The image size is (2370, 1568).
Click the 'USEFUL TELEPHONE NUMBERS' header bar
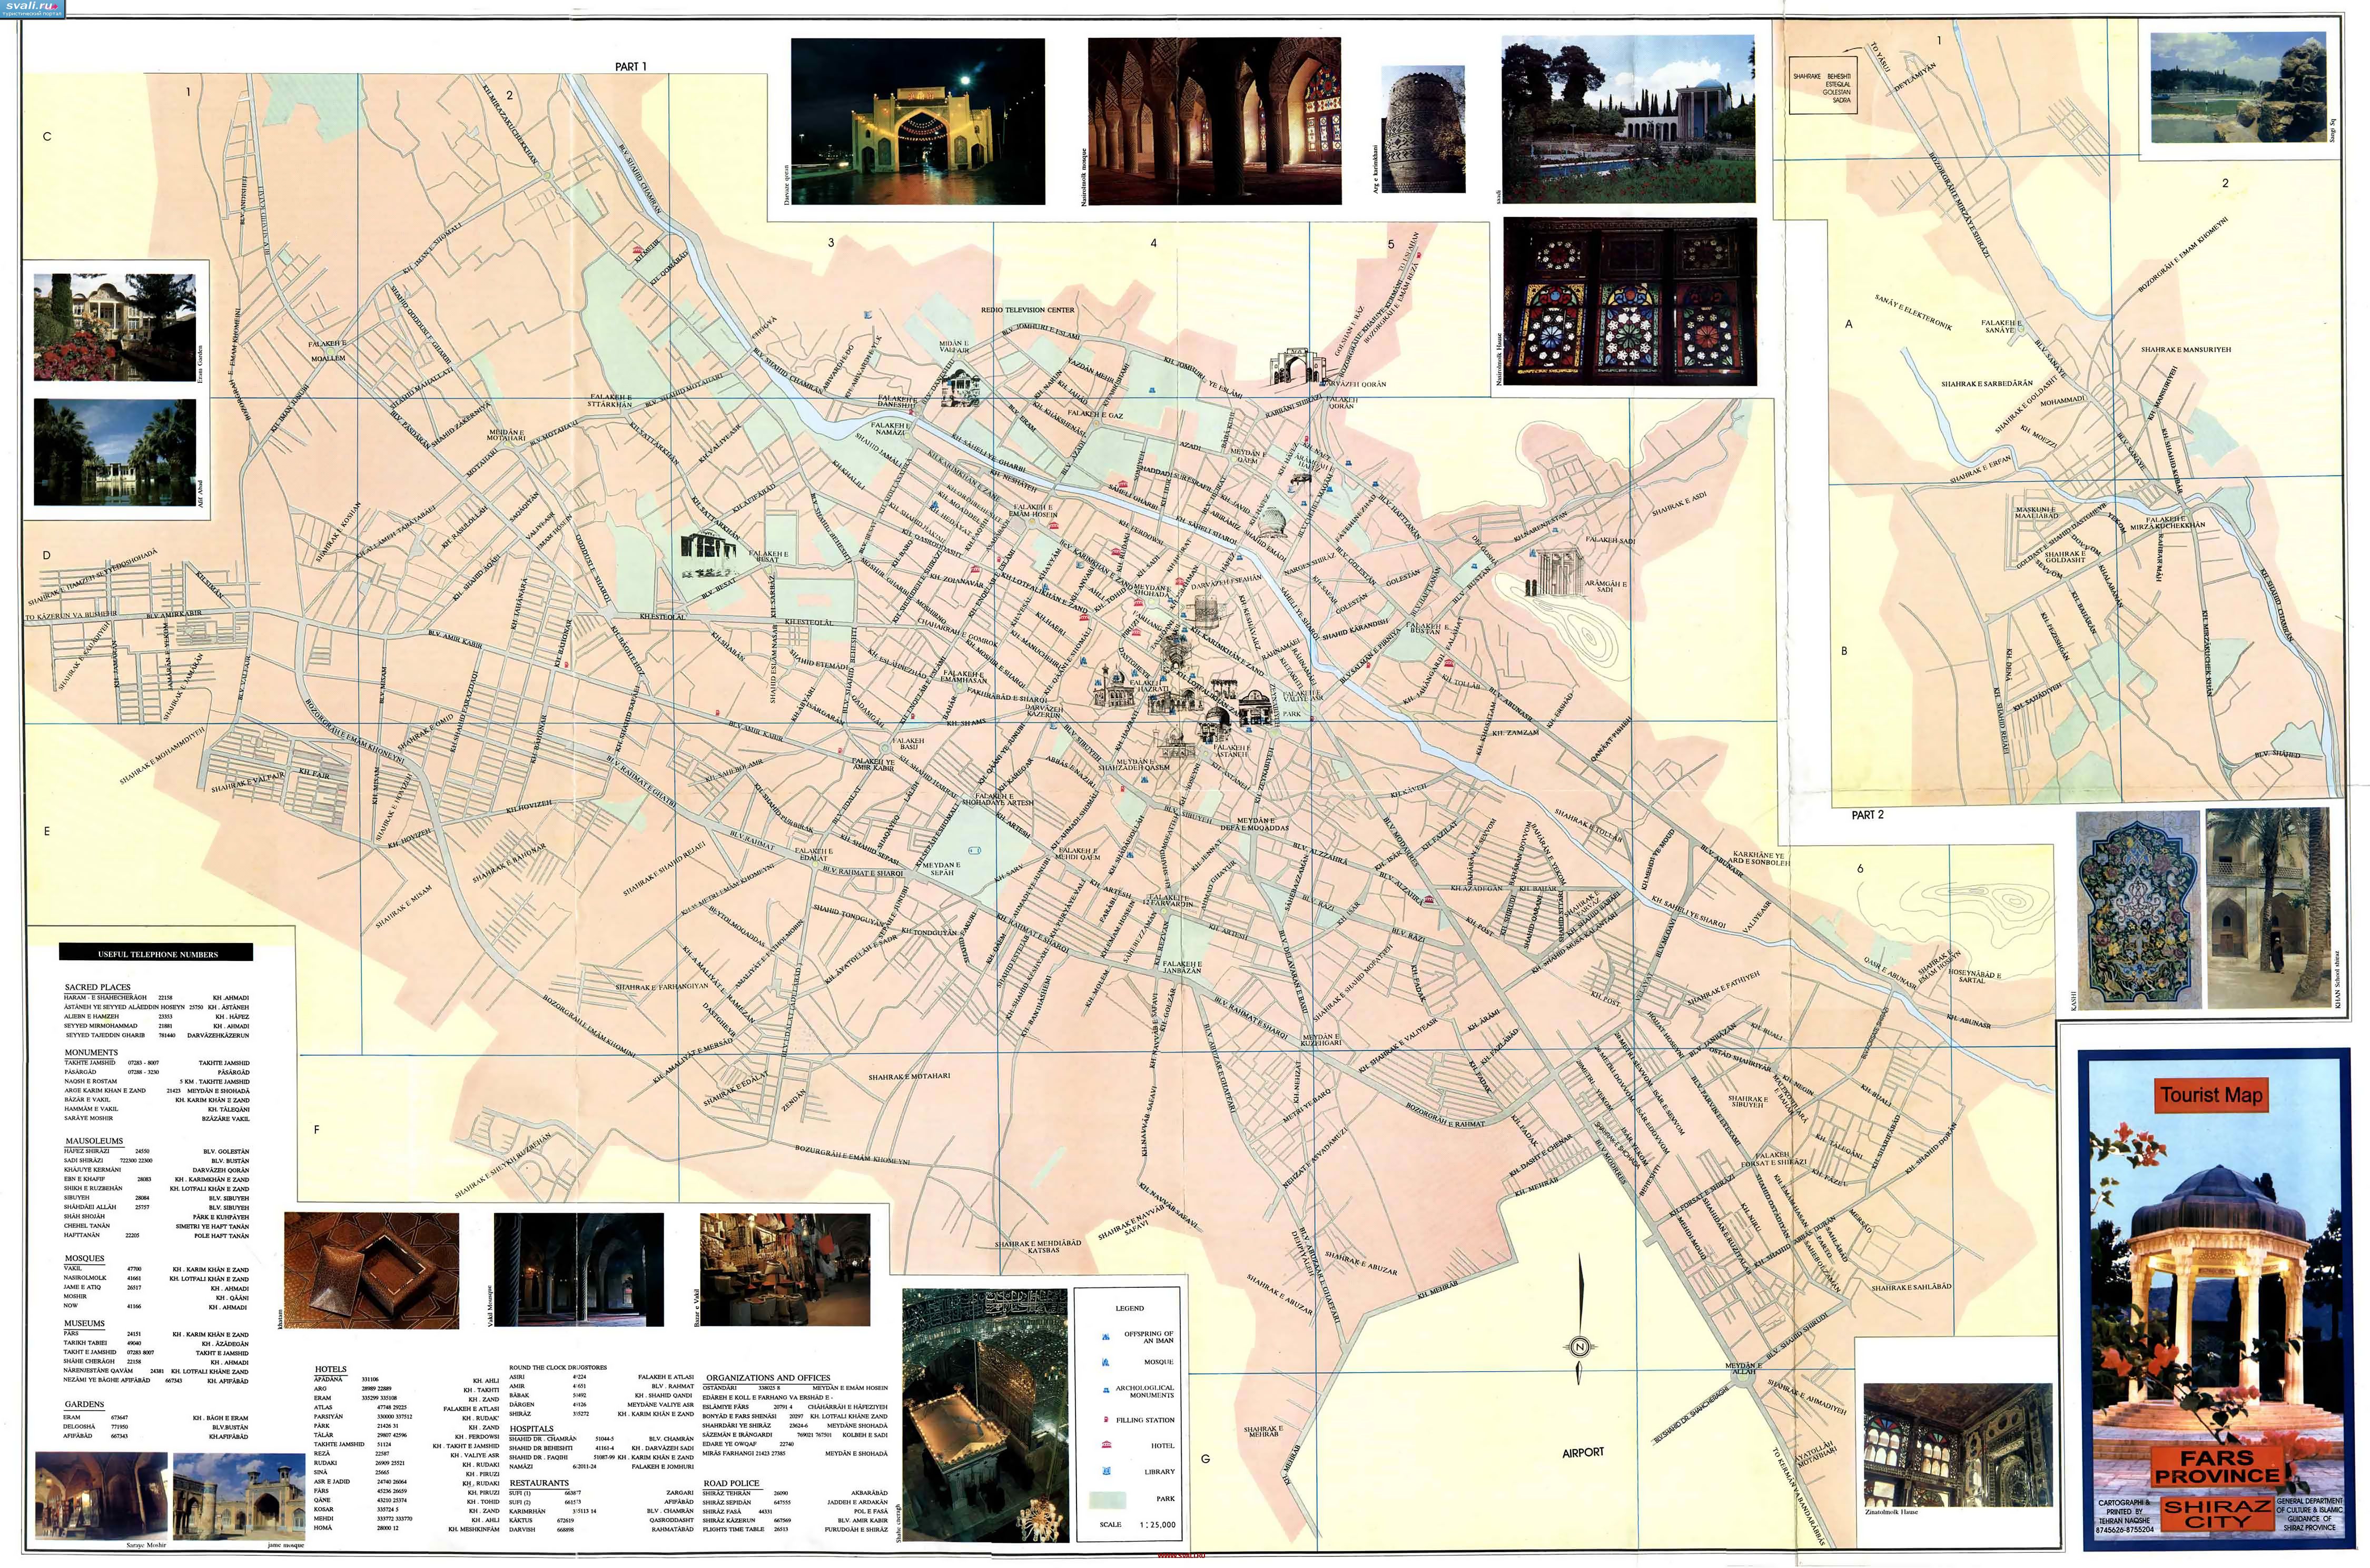pos(156,953)
